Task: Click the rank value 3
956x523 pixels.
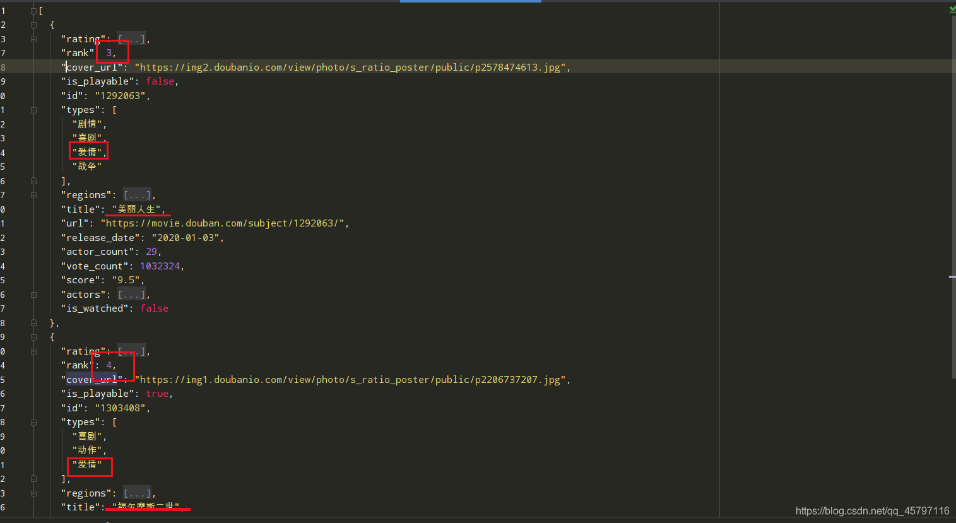Action: [x=109, y=53]
